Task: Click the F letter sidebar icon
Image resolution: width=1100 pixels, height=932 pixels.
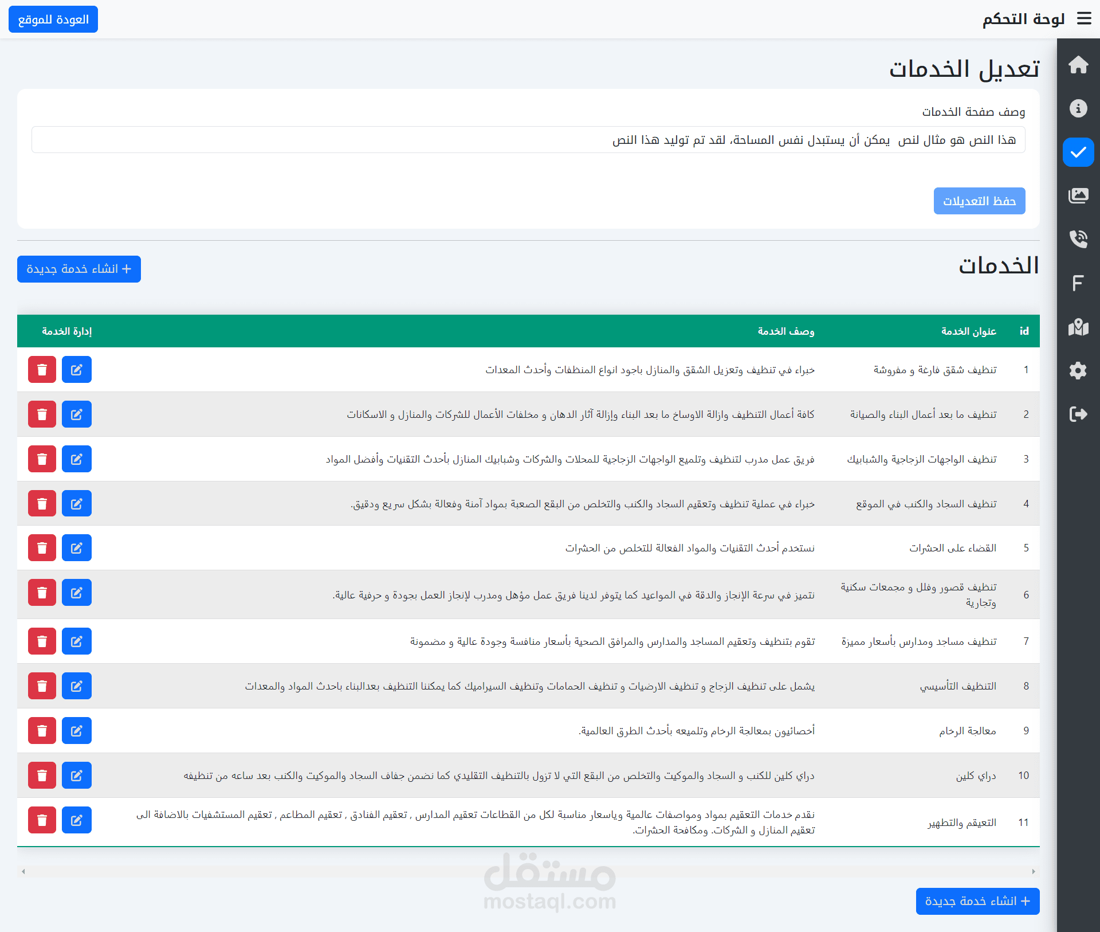Action: (x=1078, y=283)
